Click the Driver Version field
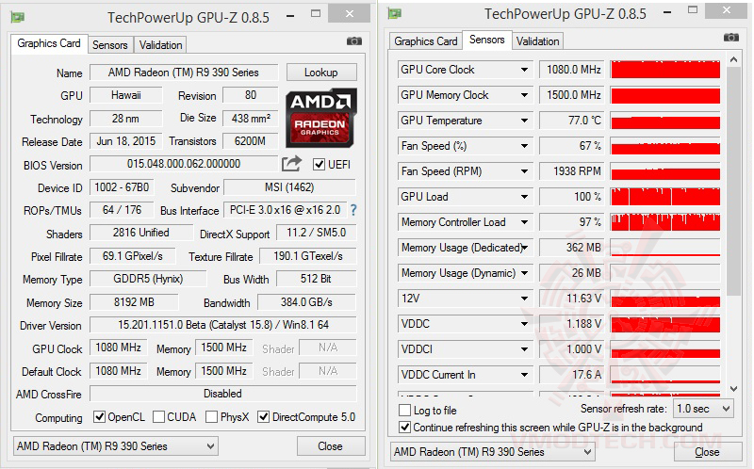 point(223,325)
